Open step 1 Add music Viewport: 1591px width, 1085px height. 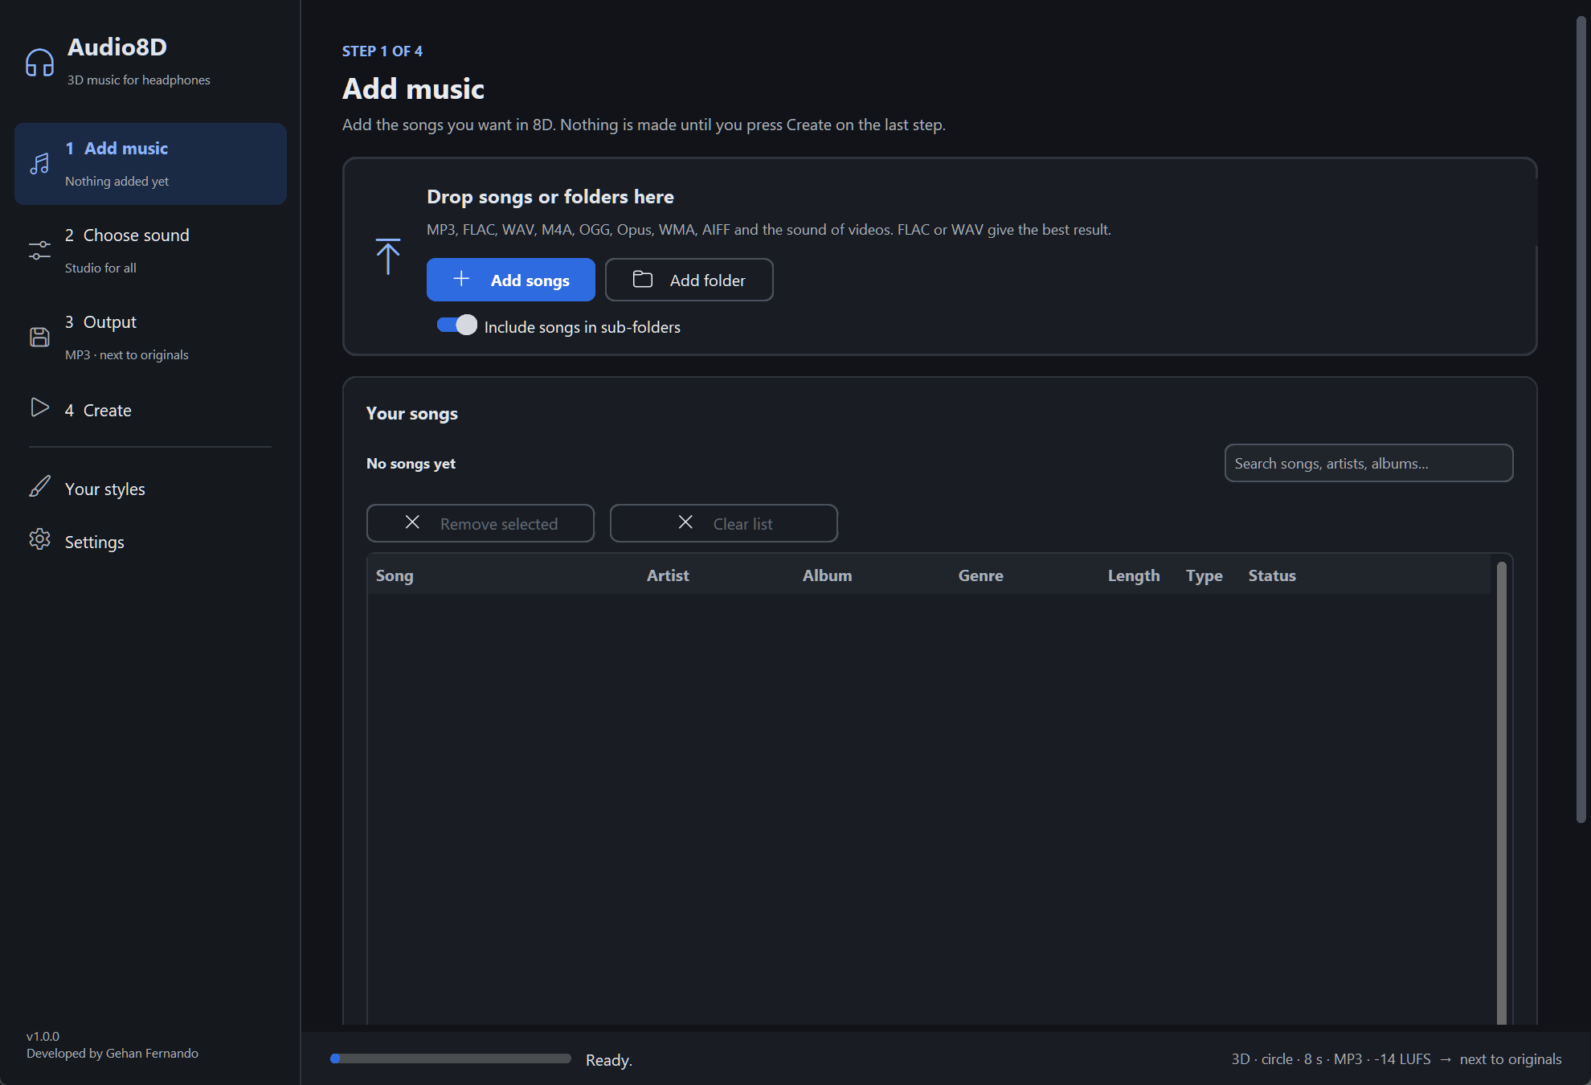point(150,164)
